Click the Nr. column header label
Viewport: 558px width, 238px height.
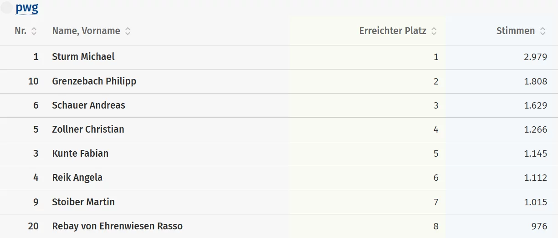pos(20,31)
